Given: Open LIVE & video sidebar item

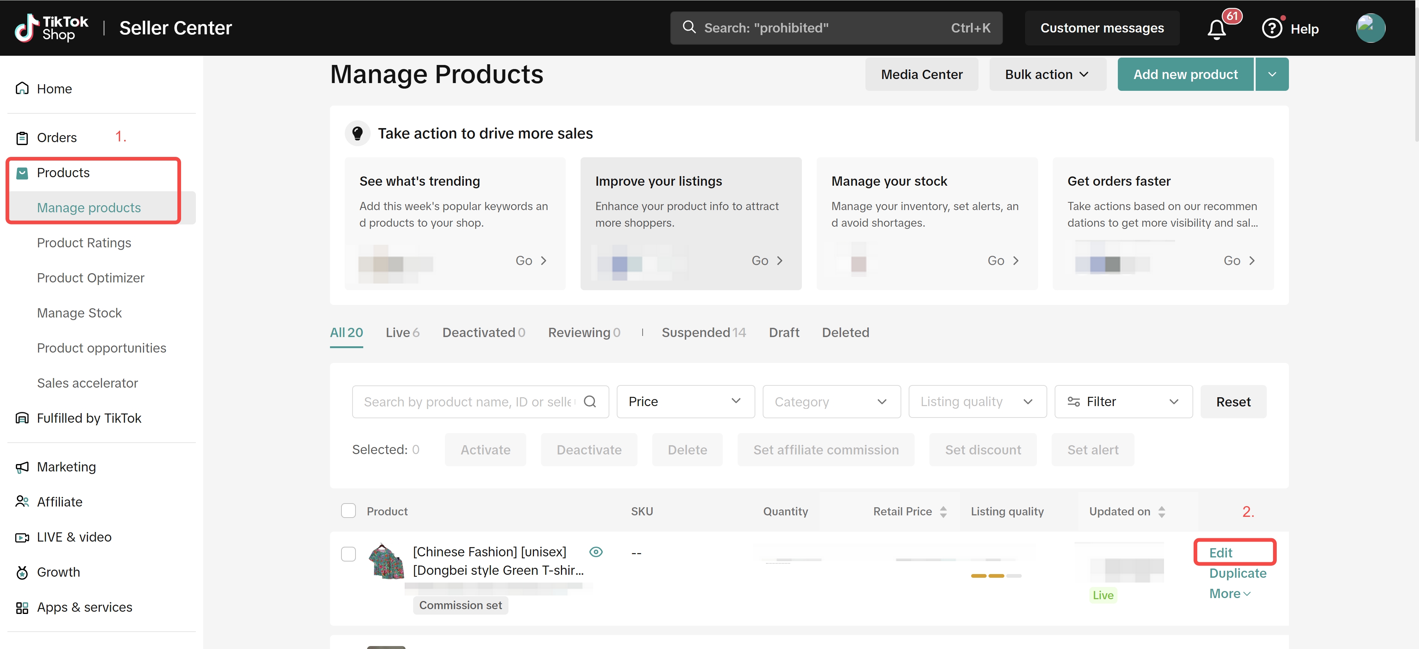Looking at the screenshot, I should tap(74, 537).
